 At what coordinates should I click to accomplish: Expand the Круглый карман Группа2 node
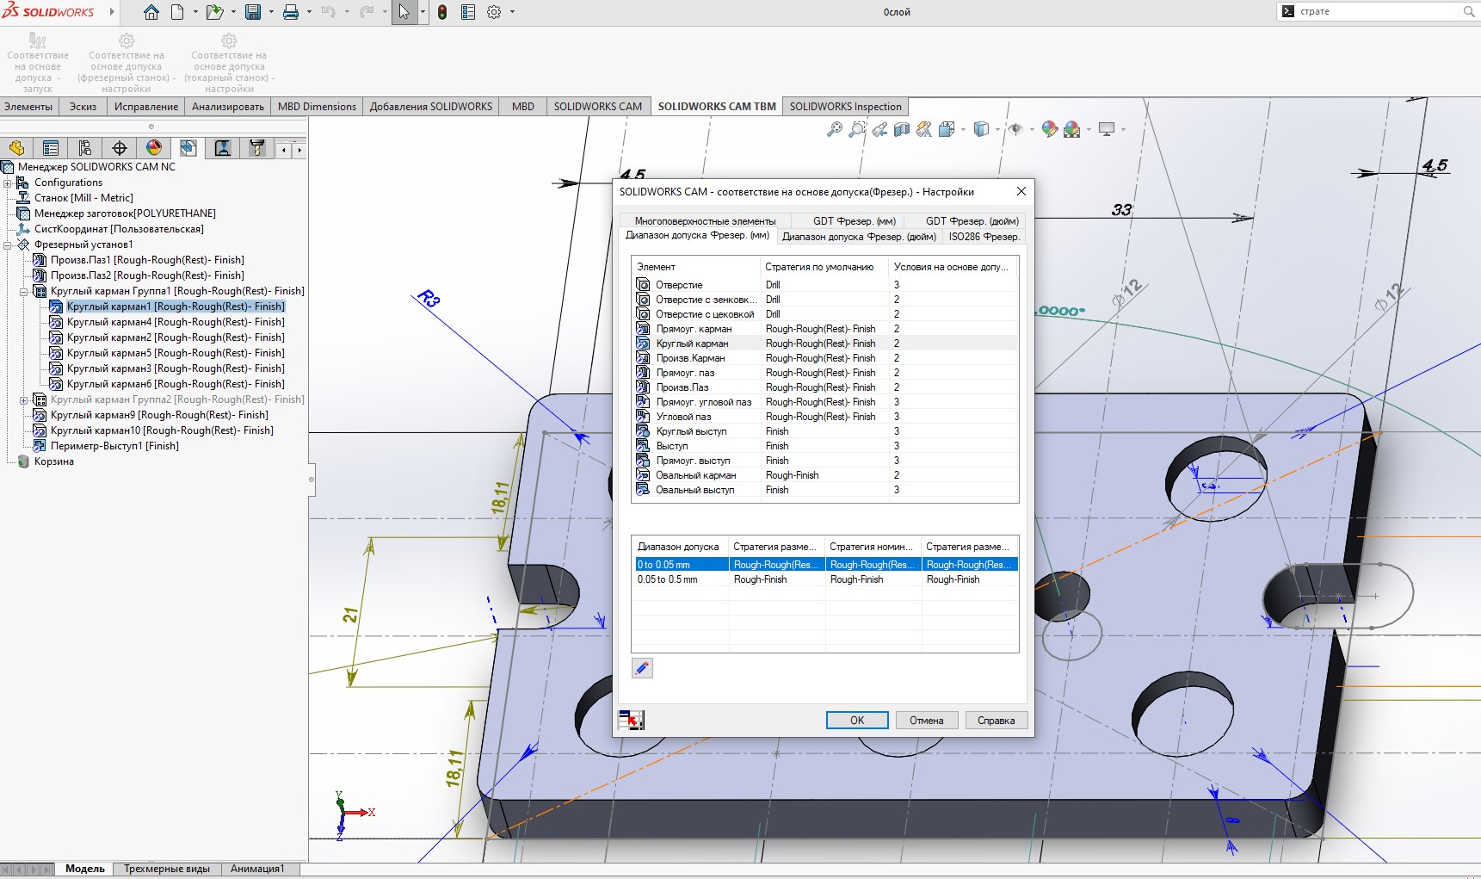click(24, 399)
